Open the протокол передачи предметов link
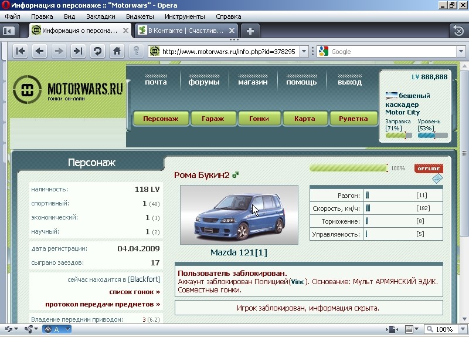469x337 pixels. pos(103,304)
